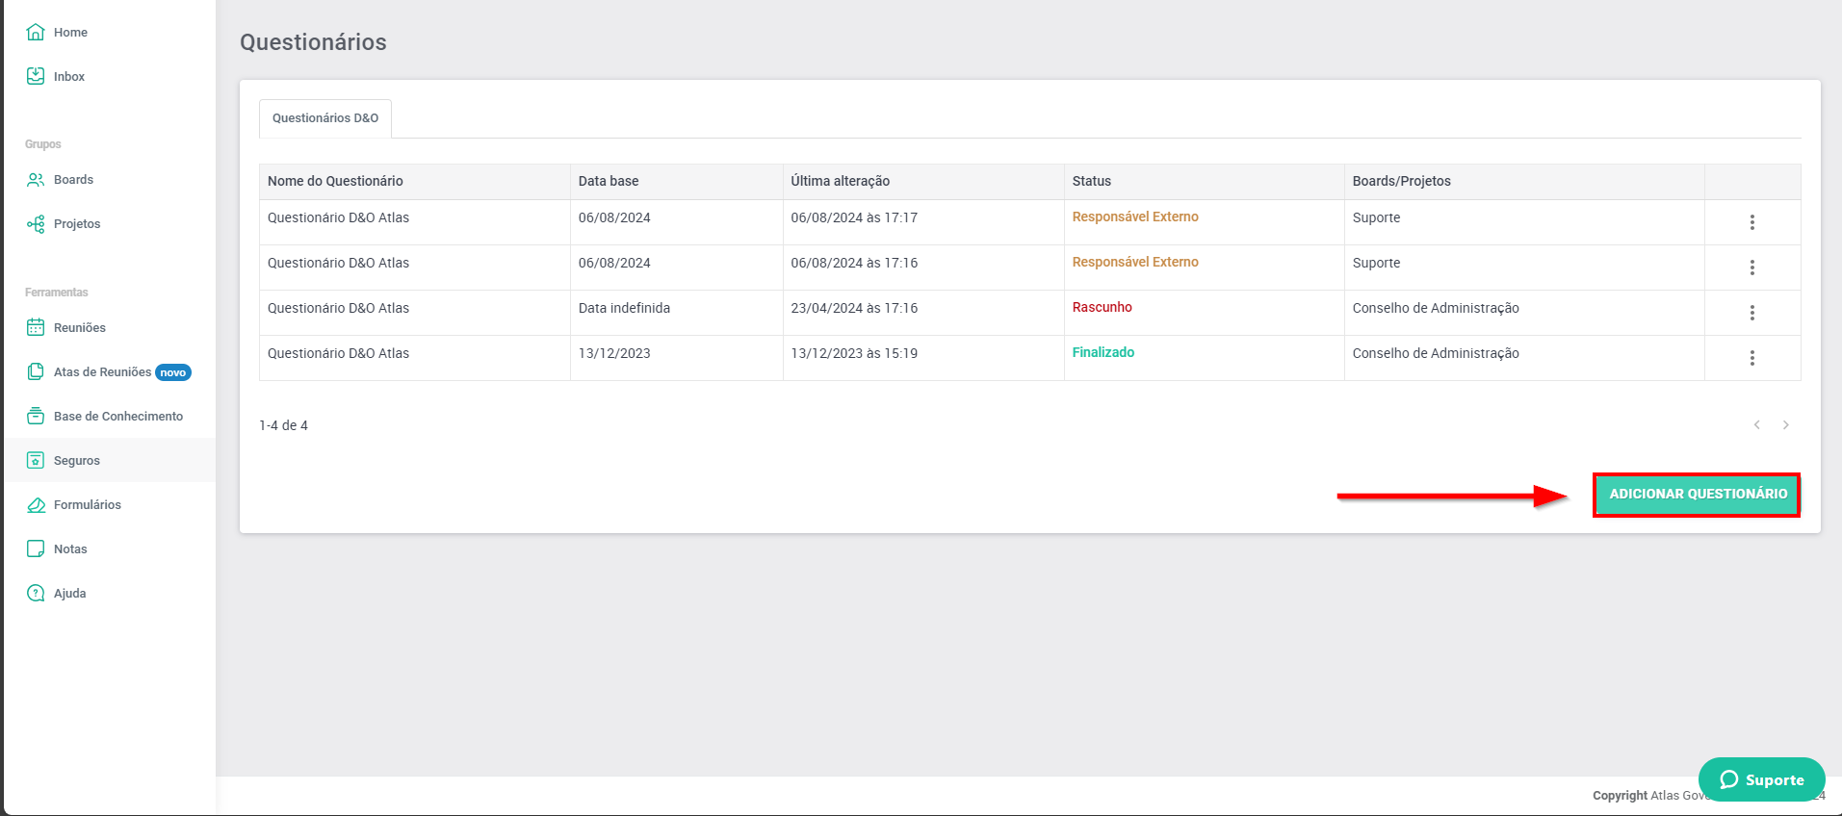Go to the previous page arrow
Image resolution: width=1842 pixels, height=816 pixels.
pos(1756,425)
